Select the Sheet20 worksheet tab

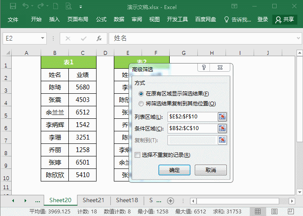click(x=60, y=200)
